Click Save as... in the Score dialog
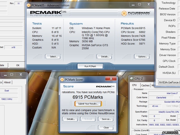This screenshot has width=180, height=135. tap(106, 119)
